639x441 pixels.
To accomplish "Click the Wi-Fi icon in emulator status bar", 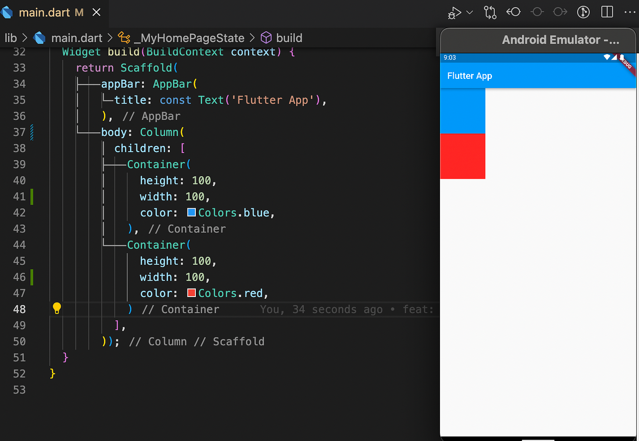I will tap(607, 57).
